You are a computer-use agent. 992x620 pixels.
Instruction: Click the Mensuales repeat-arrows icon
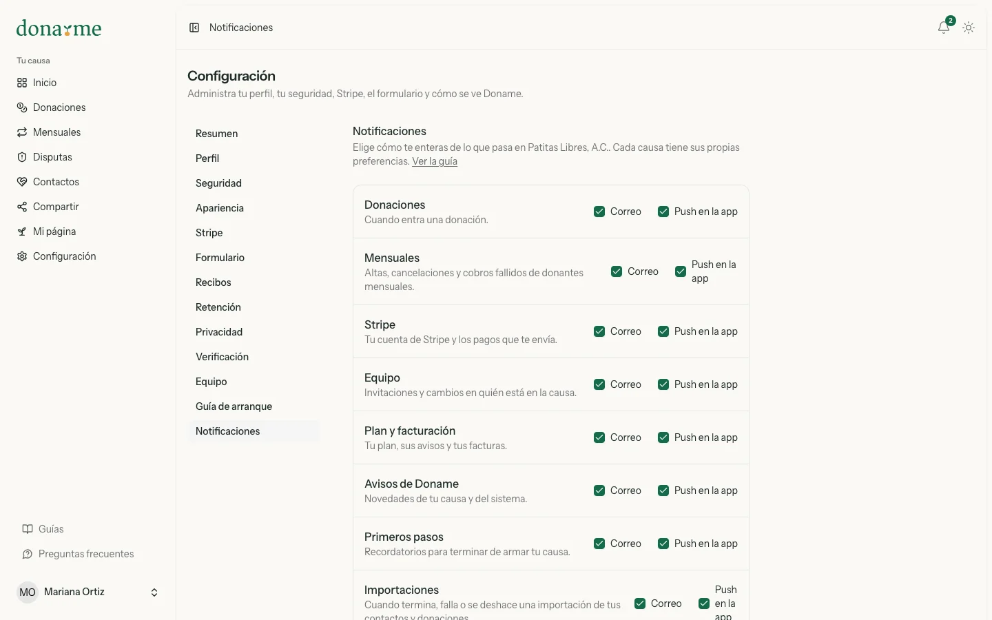22,132
